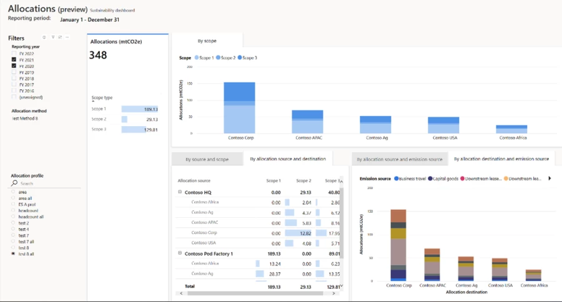Click the Scope 2 column header
This screenshot has width=562, height=302.
coord(303,180)
